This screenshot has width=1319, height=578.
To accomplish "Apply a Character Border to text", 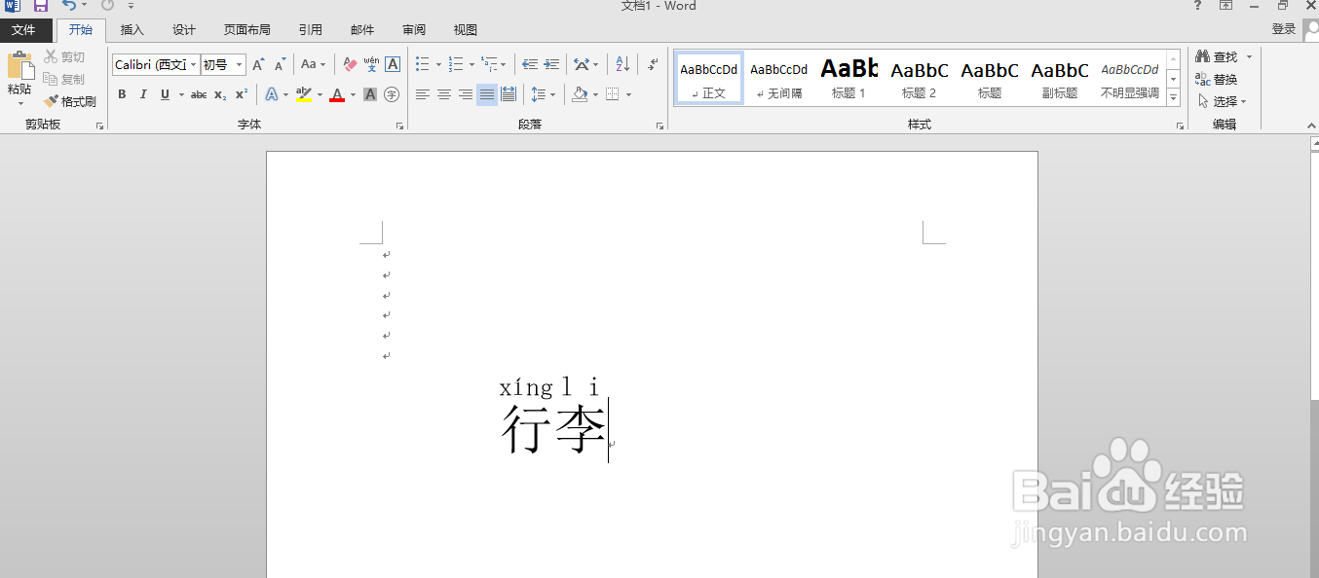I will [x=393, y=64].
